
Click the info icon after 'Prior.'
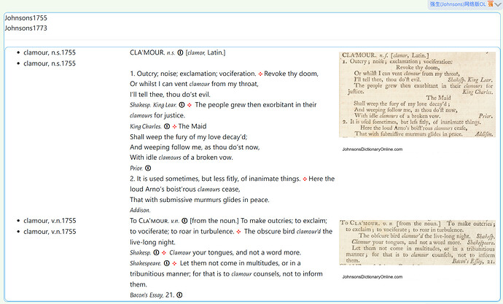(148, 168)
